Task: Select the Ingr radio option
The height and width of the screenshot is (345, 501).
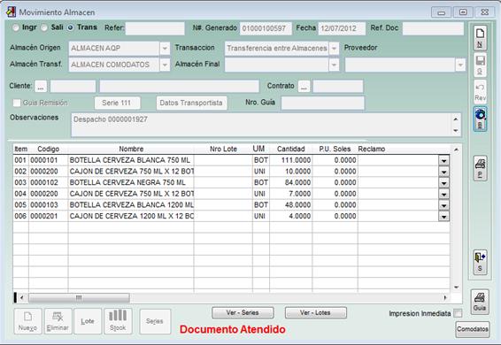Action: coord(16,27)
